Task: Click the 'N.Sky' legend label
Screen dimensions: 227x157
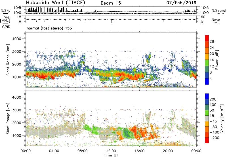Action: [5, 10]
